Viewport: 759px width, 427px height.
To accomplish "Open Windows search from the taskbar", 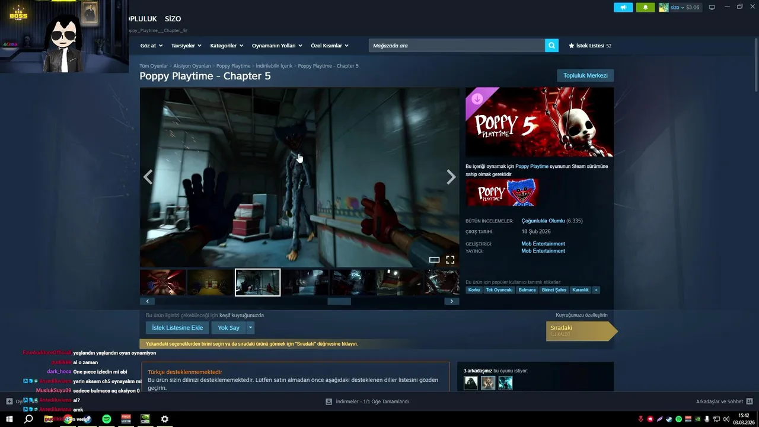I will coord(28,419).
